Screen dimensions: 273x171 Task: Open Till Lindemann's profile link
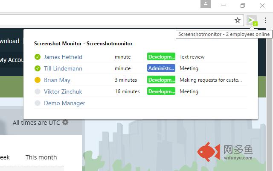coord(63,68)
